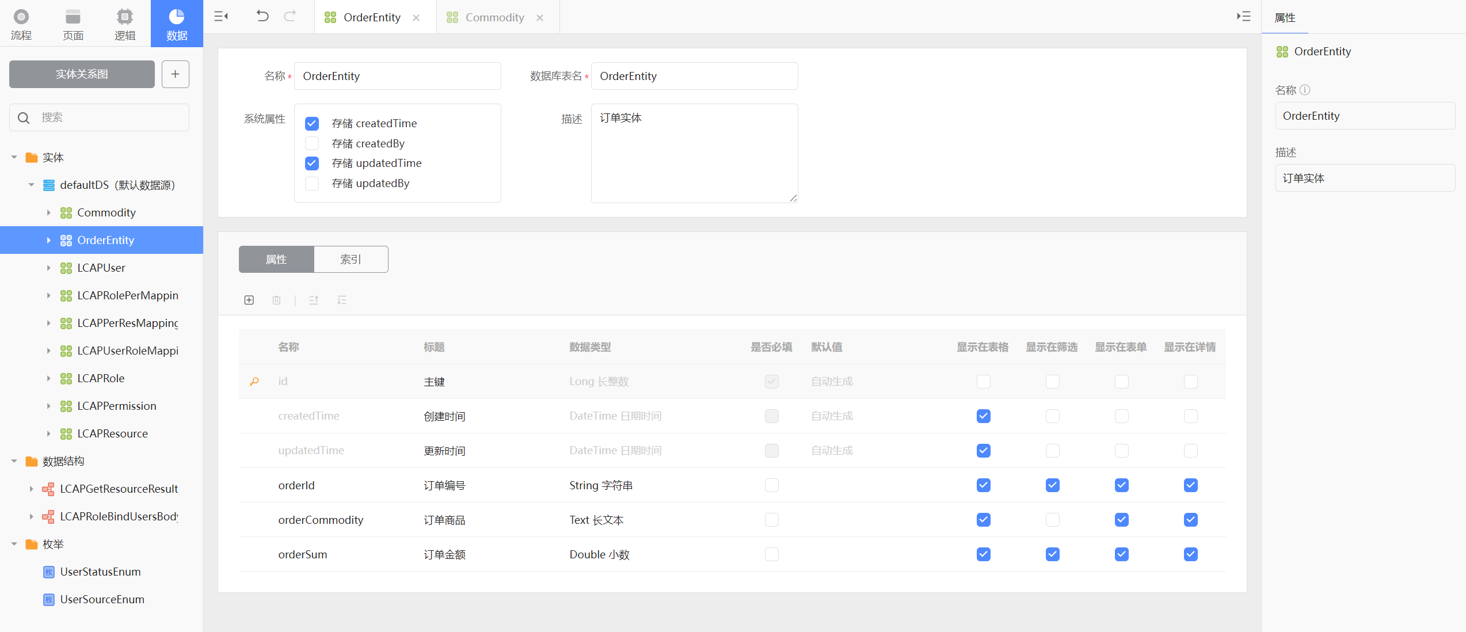Screen dimensions: 1466x632
Task: Uncheck 存储 updatedTime checkbox
Action: (x=312, y=163)
